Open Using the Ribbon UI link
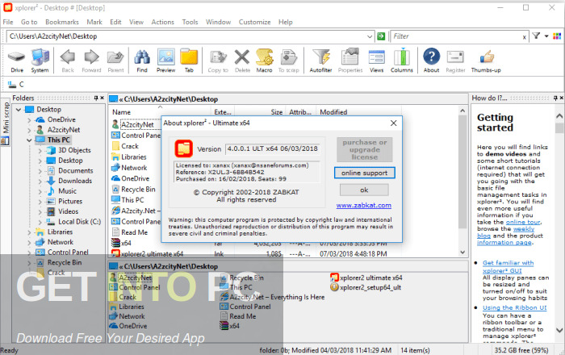 coord(515,308)
